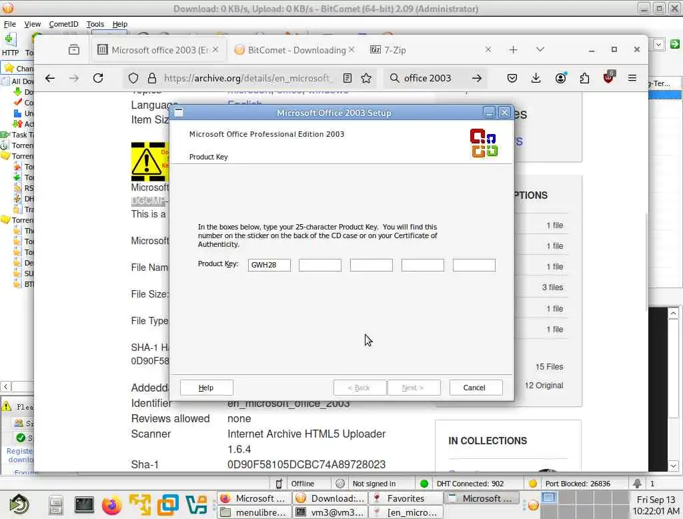The width and height of the screenshot is (683, 519).
Task: Click Cancel in Office 2003 setup
Action: [476, 388]
